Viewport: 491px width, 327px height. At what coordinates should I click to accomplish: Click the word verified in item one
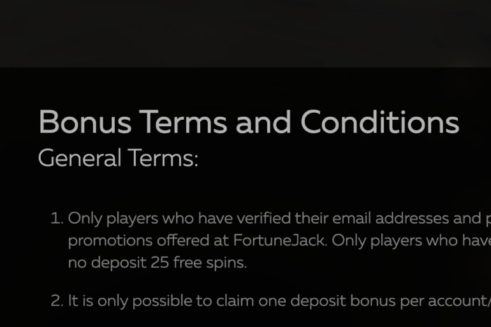(x=263, y=219)
